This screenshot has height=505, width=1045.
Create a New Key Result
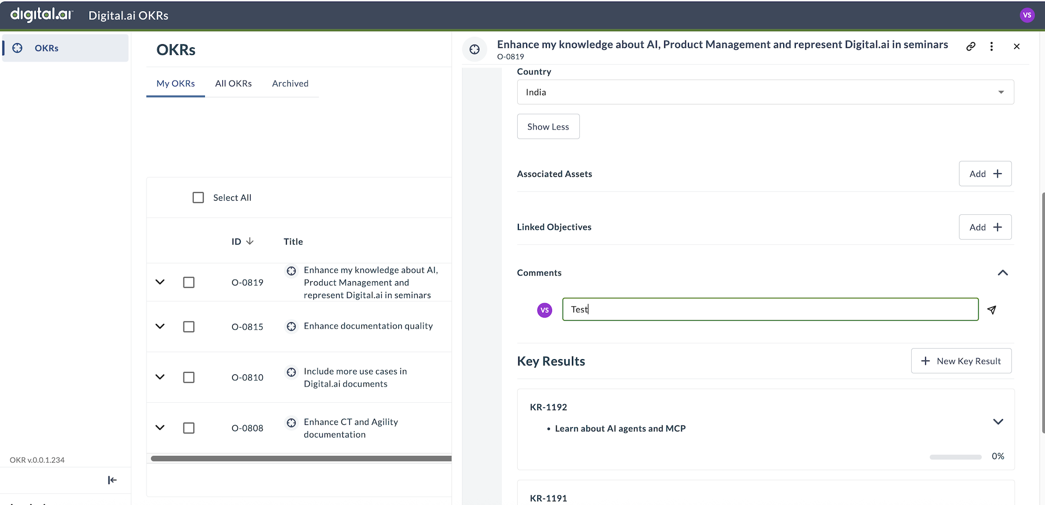point(961,361)
